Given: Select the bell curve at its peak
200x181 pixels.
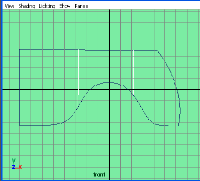Looking at the screenshot, I should [x=109, y=82].
